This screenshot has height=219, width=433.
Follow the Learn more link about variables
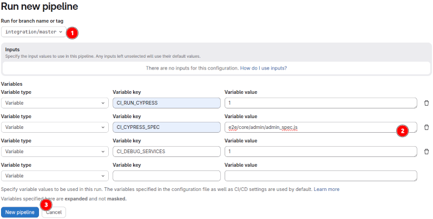tap(326, 189)
